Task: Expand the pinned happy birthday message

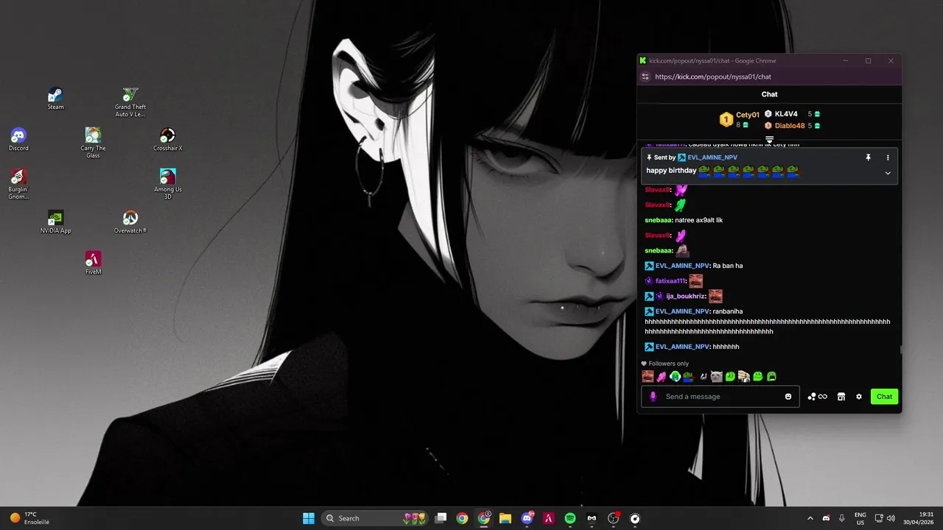Action: point(888,173)
